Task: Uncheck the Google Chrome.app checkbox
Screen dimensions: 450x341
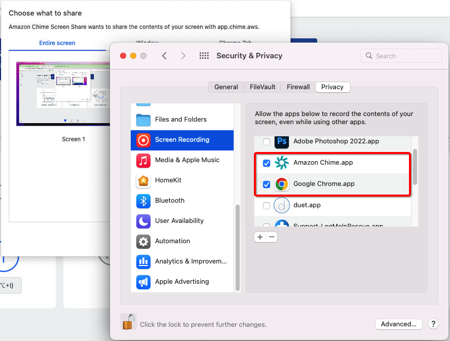Action: (267, 184)
